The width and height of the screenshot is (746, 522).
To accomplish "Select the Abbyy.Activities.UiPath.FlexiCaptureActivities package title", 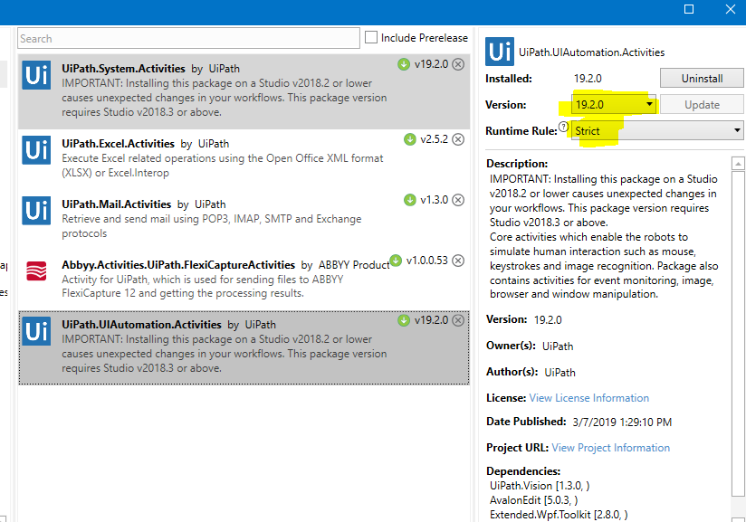I will coord(178,265).
